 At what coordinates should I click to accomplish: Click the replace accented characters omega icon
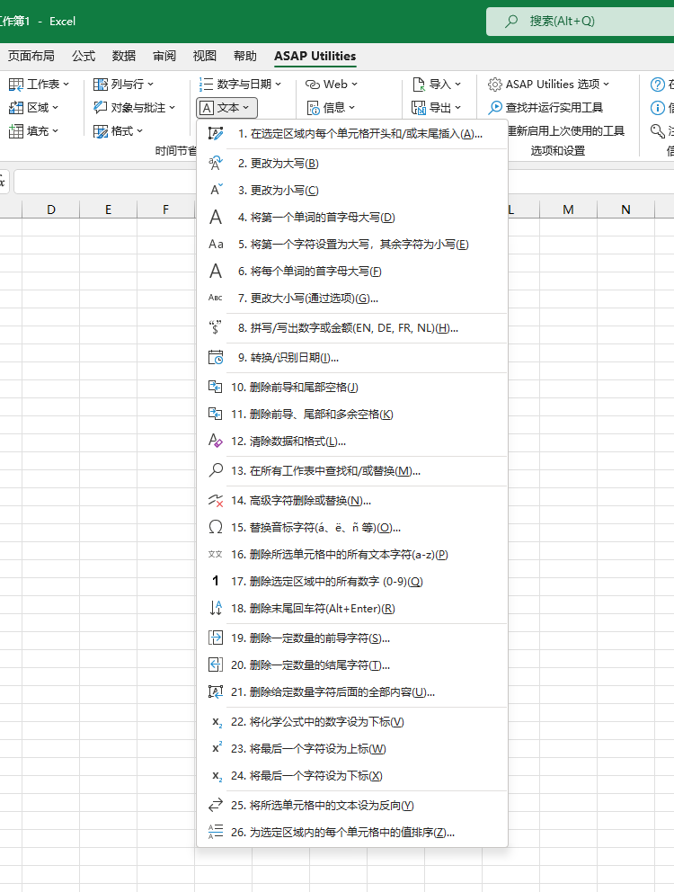pyautogui.click(x=216, y=527)
